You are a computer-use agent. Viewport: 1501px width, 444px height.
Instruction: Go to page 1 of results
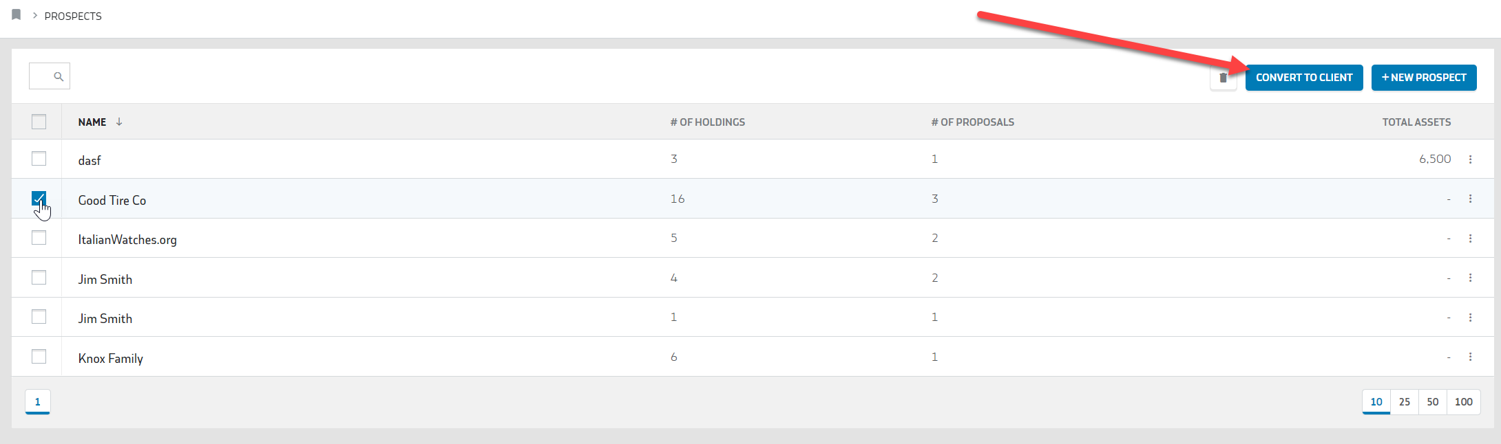click(x=38, y=402)
